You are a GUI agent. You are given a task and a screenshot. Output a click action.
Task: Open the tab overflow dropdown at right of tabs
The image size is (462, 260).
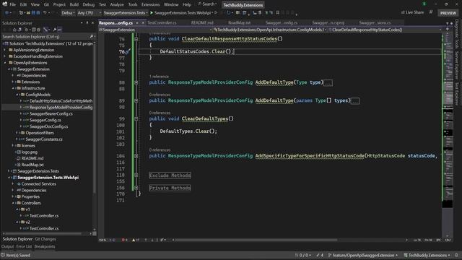448,23
